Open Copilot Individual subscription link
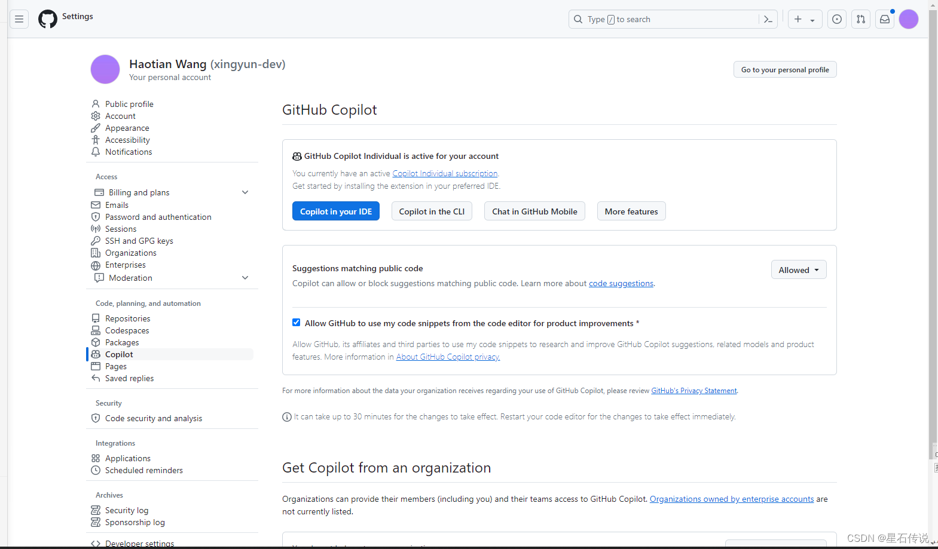 [445, 173]
